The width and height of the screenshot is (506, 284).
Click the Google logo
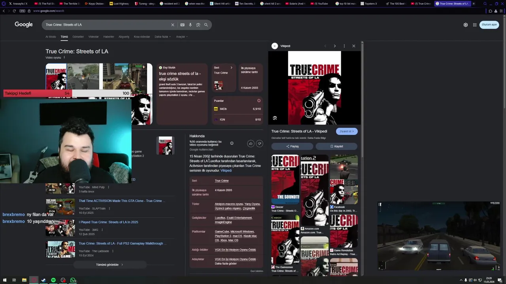click(24, 24)
